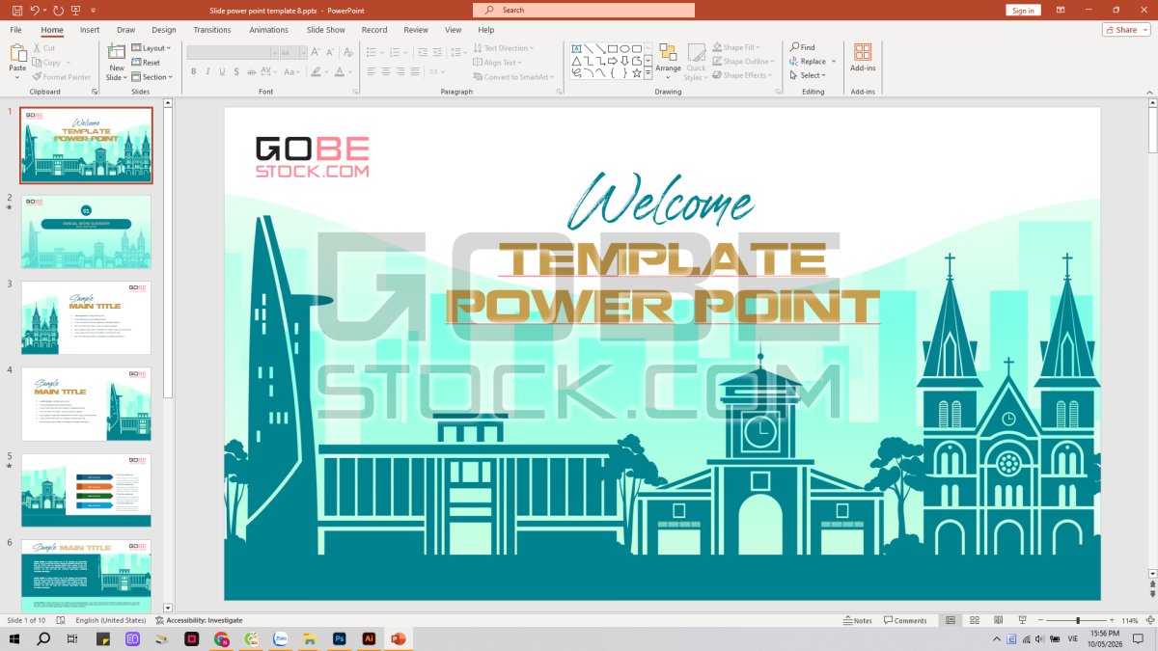This screenshot has height=651, width=1158.
Task: Select the Isosceles Triangle shape in gallery
Action: tap(576, 61)
